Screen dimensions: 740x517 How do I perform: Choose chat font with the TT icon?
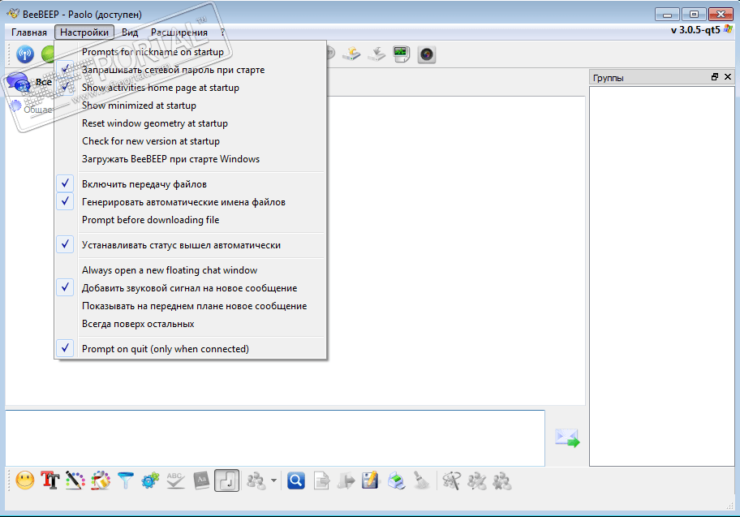coord(50,480)
